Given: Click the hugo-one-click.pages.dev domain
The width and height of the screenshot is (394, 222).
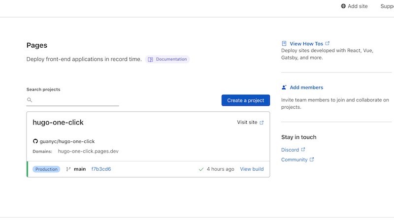Looking at the screenshot, I should pos(88,151).
